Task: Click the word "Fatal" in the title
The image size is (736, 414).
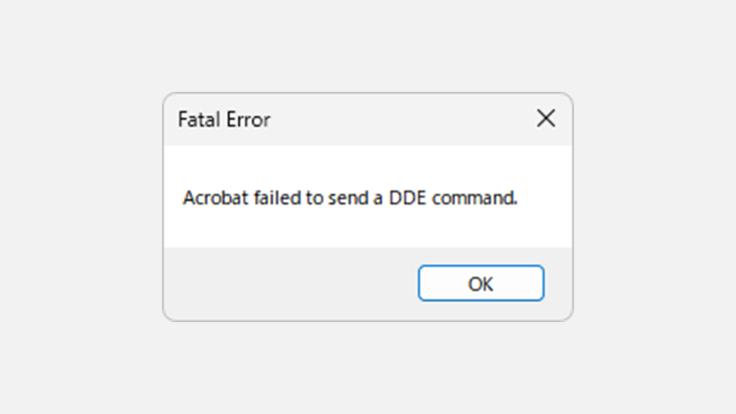Action: pos(199,119)
